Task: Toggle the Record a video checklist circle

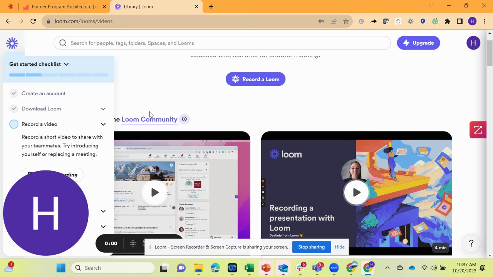Action: pos(14,124)
